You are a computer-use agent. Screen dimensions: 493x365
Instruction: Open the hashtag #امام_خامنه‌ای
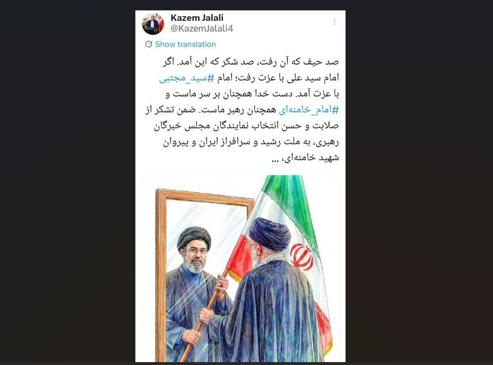pos(309,110)
